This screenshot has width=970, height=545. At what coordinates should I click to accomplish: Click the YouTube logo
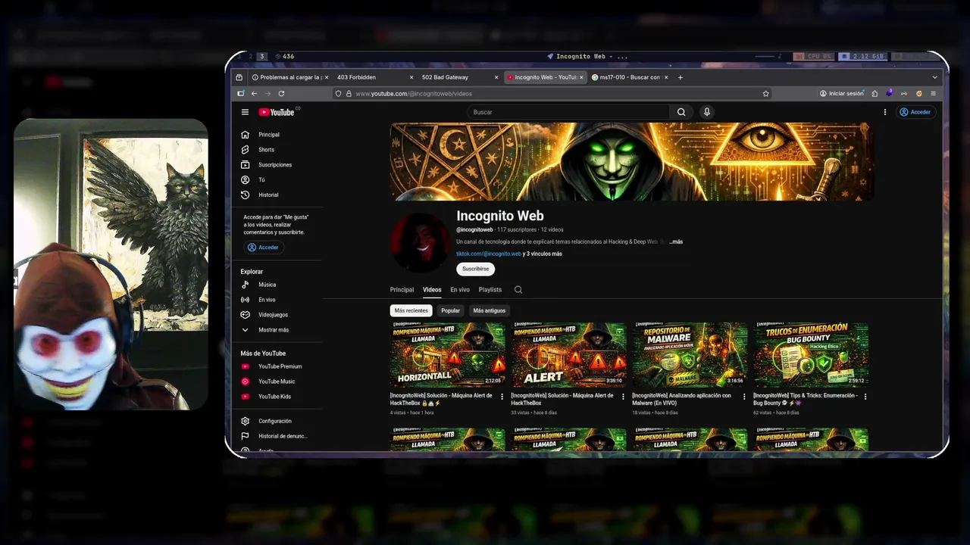(x=277, y=112)
